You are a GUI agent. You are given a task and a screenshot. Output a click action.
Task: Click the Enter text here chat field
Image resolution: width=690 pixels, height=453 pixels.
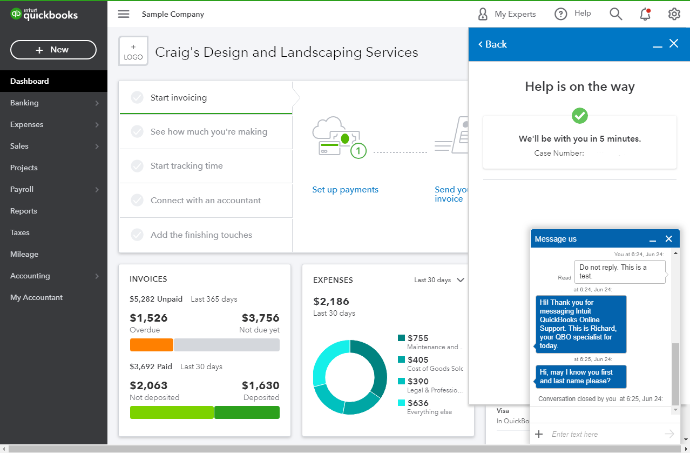605,434
